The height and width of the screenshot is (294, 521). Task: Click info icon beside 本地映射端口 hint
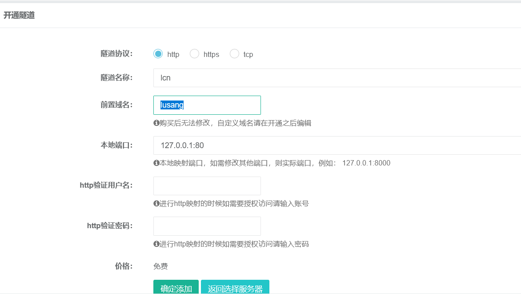pos(156,163)
